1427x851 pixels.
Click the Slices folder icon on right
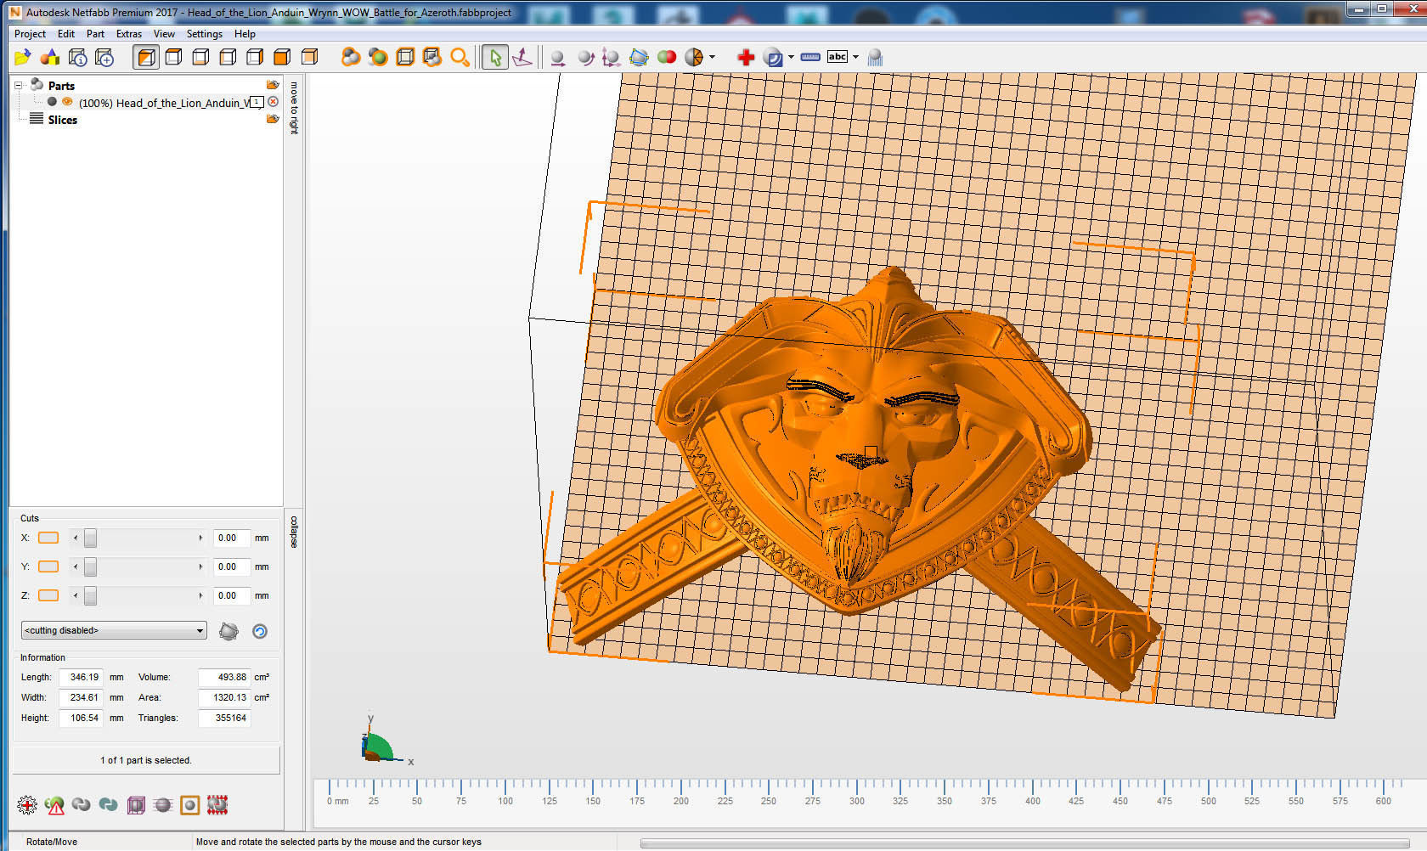coord(273,119)
